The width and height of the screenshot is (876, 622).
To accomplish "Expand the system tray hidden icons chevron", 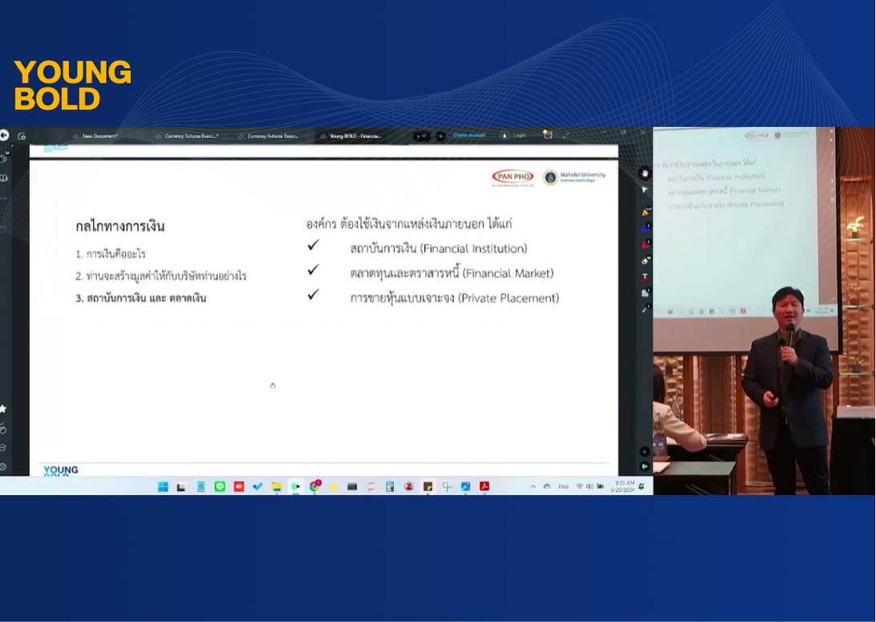I will (x=533, y=486).
